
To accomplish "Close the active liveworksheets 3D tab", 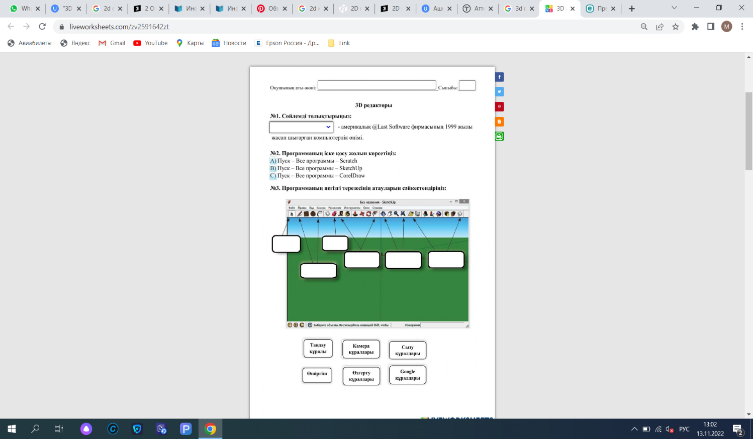I will (573, 9).
